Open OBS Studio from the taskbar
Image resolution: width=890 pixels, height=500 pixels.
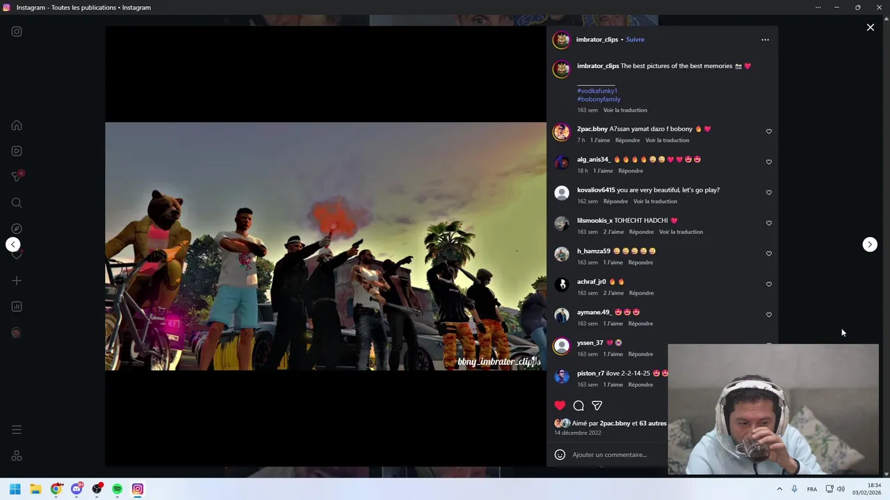(x=97, y=489)
